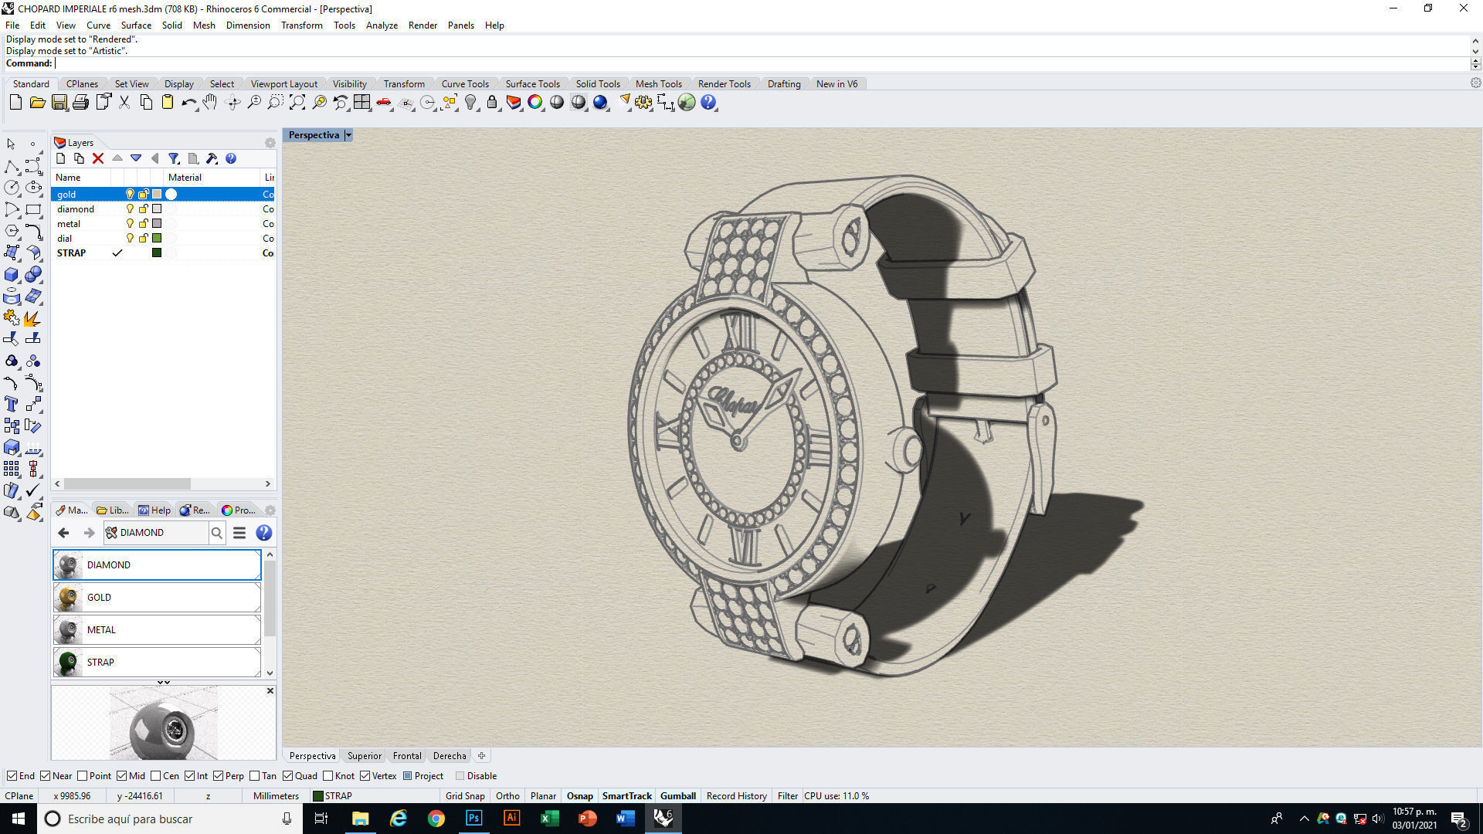1483x834 pixels.
Task: Click Record History in the status bar
Action: point(736,796)
